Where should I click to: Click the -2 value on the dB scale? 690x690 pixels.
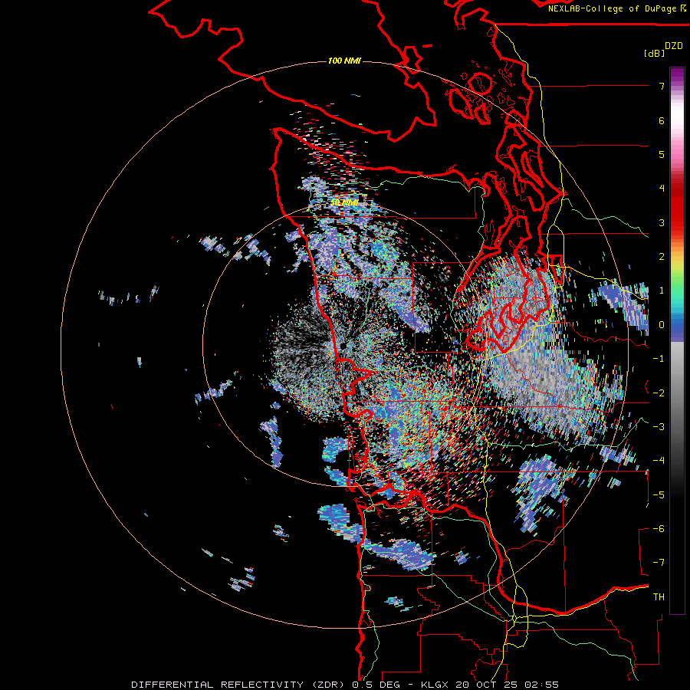point(659,393)
